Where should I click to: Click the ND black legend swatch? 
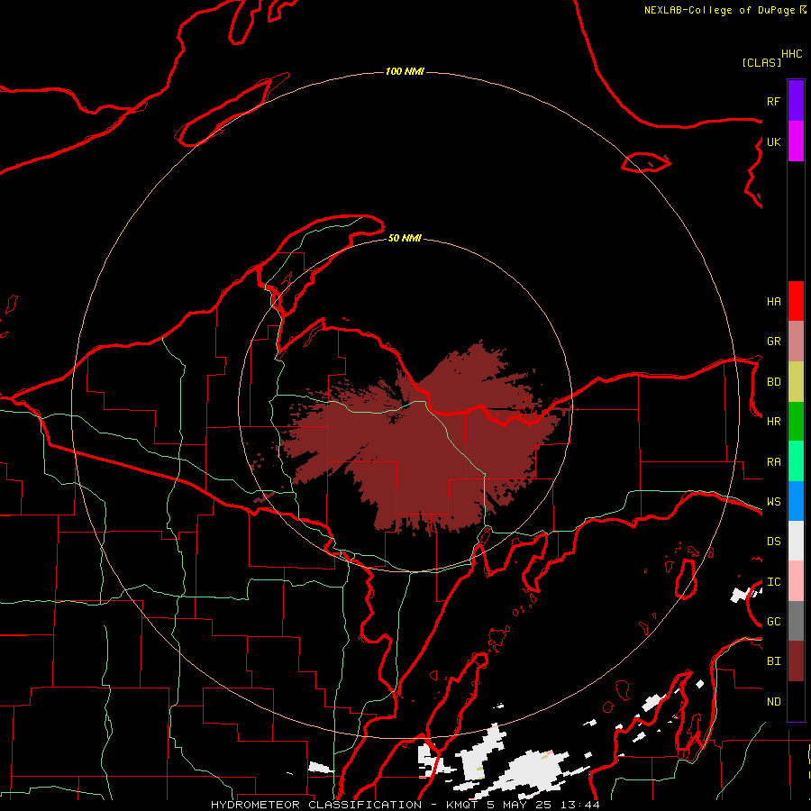click(796, 701)
